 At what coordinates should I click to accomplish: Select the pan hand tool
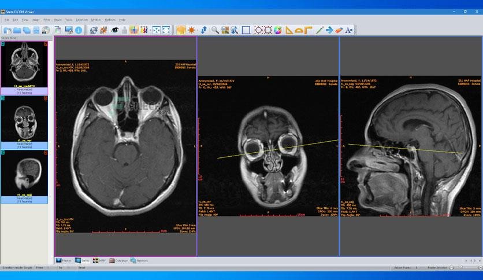pos(181,30)
